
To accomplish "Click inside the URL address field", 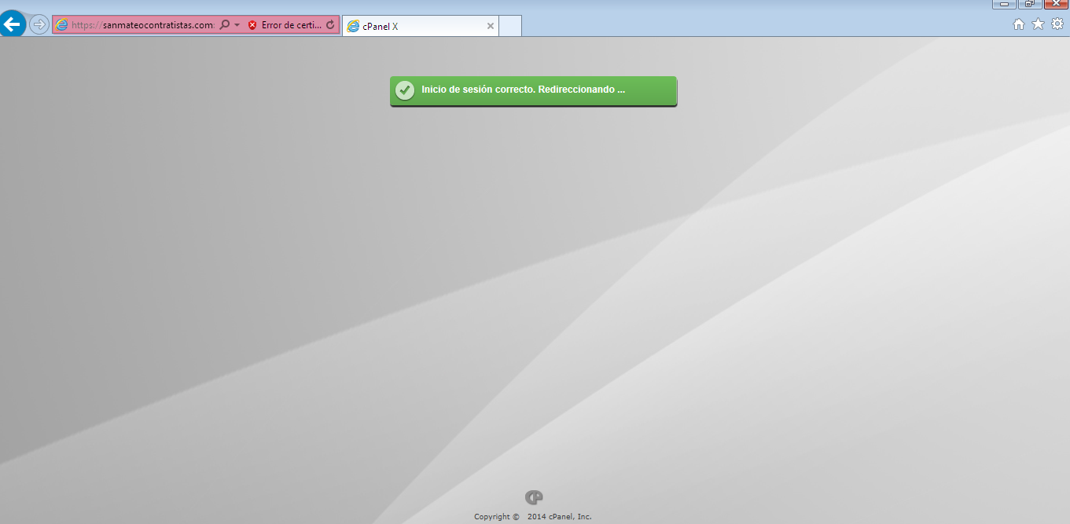I will pos(142,24).
